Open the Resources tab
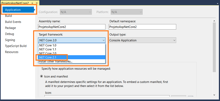 coord(12,52)
